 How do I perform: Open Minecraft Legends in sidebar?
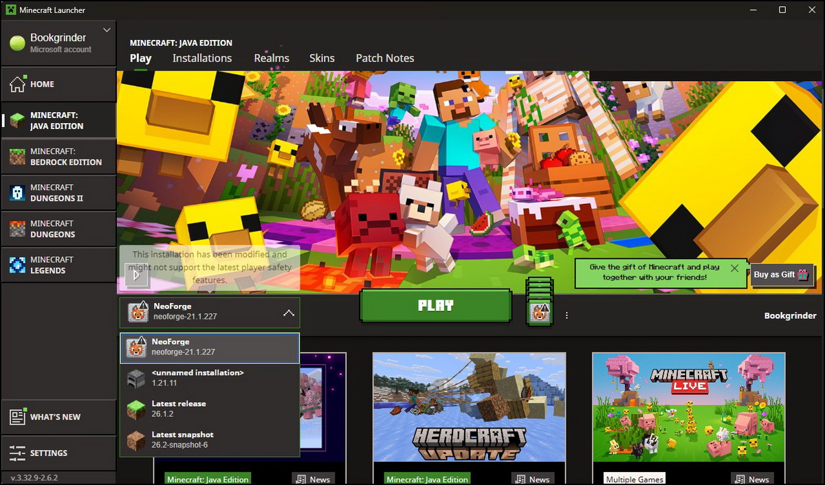(58, 265)
